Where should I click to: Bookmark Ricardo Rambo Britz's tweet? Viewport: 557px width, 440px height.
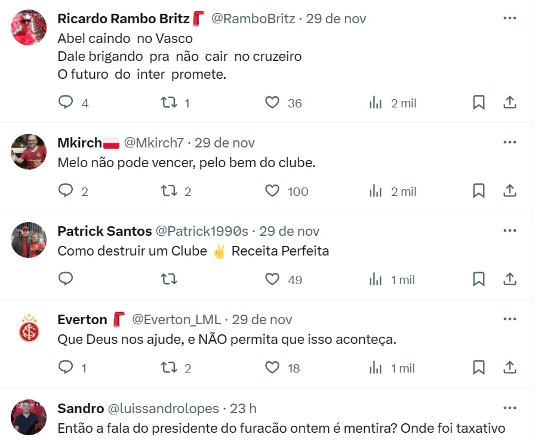click(x=479, y=103)
